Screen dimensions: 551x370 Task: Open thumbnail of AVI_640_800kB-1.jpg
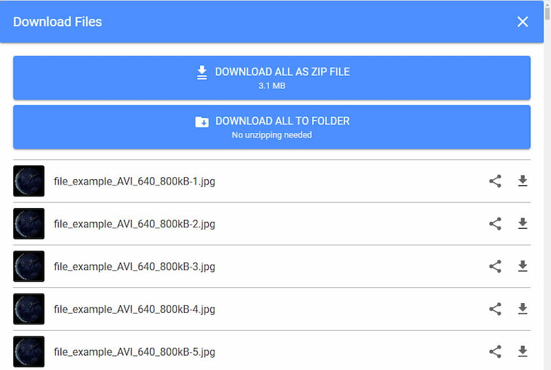coord(29,181)
